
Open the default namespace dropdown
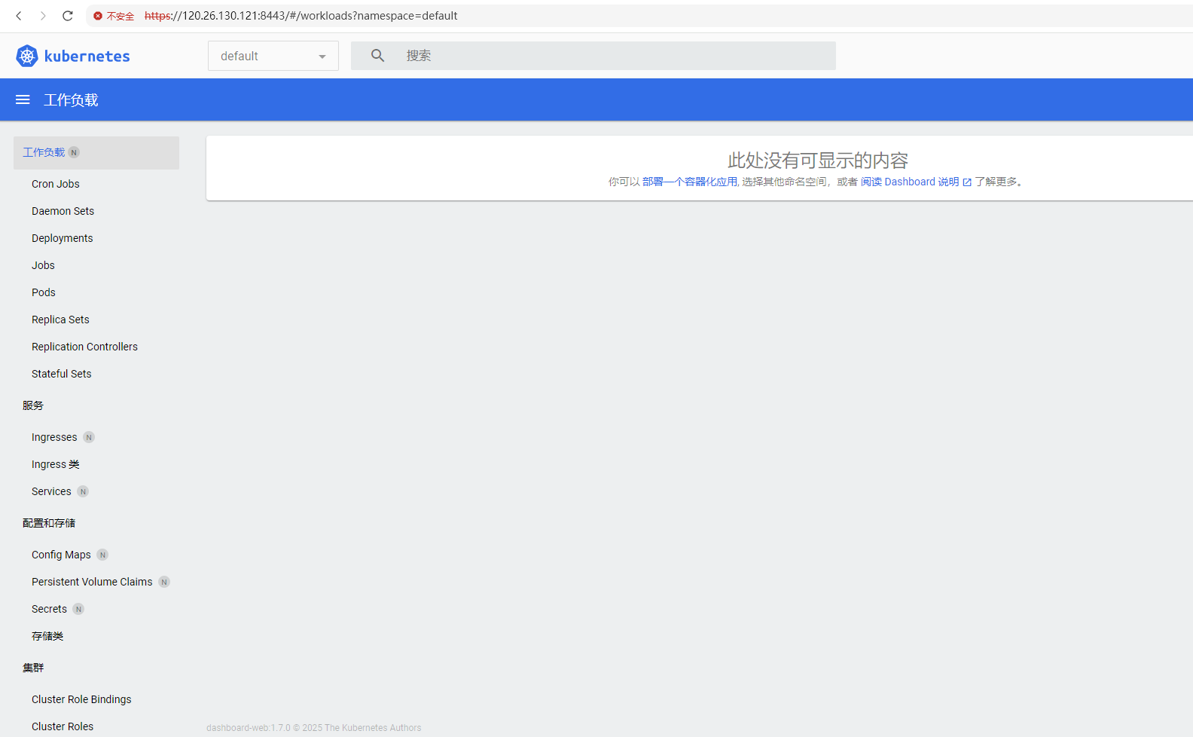click(x=273, y=56)
